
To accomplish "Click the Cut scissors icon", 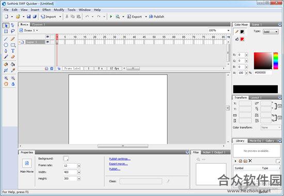I will click(67, 16).
